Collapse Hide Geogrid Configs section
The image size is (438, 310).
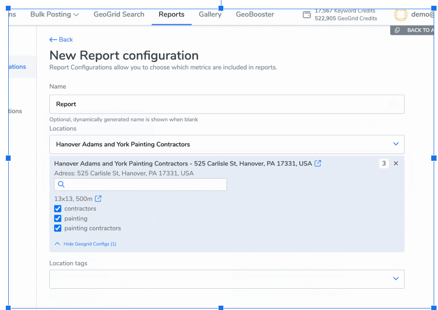click(86, 244)
